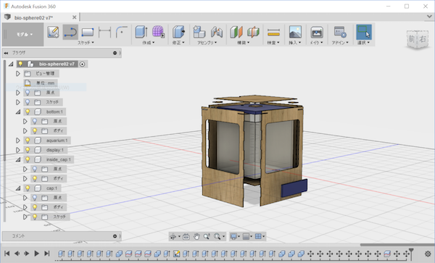Click the timeline horizontal scrollbar
This screenshot has width=435, height=263.
(397, 245)
